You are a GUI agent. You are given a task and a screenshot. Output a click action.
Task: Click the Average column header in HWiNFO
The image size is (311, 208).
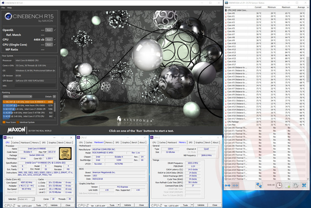(x=301, y=7)
